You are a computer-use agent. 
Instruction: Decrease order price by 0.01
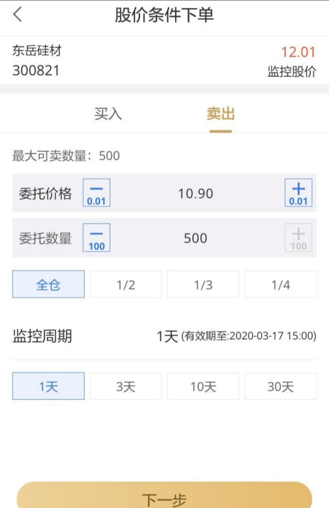pos(96,193)
